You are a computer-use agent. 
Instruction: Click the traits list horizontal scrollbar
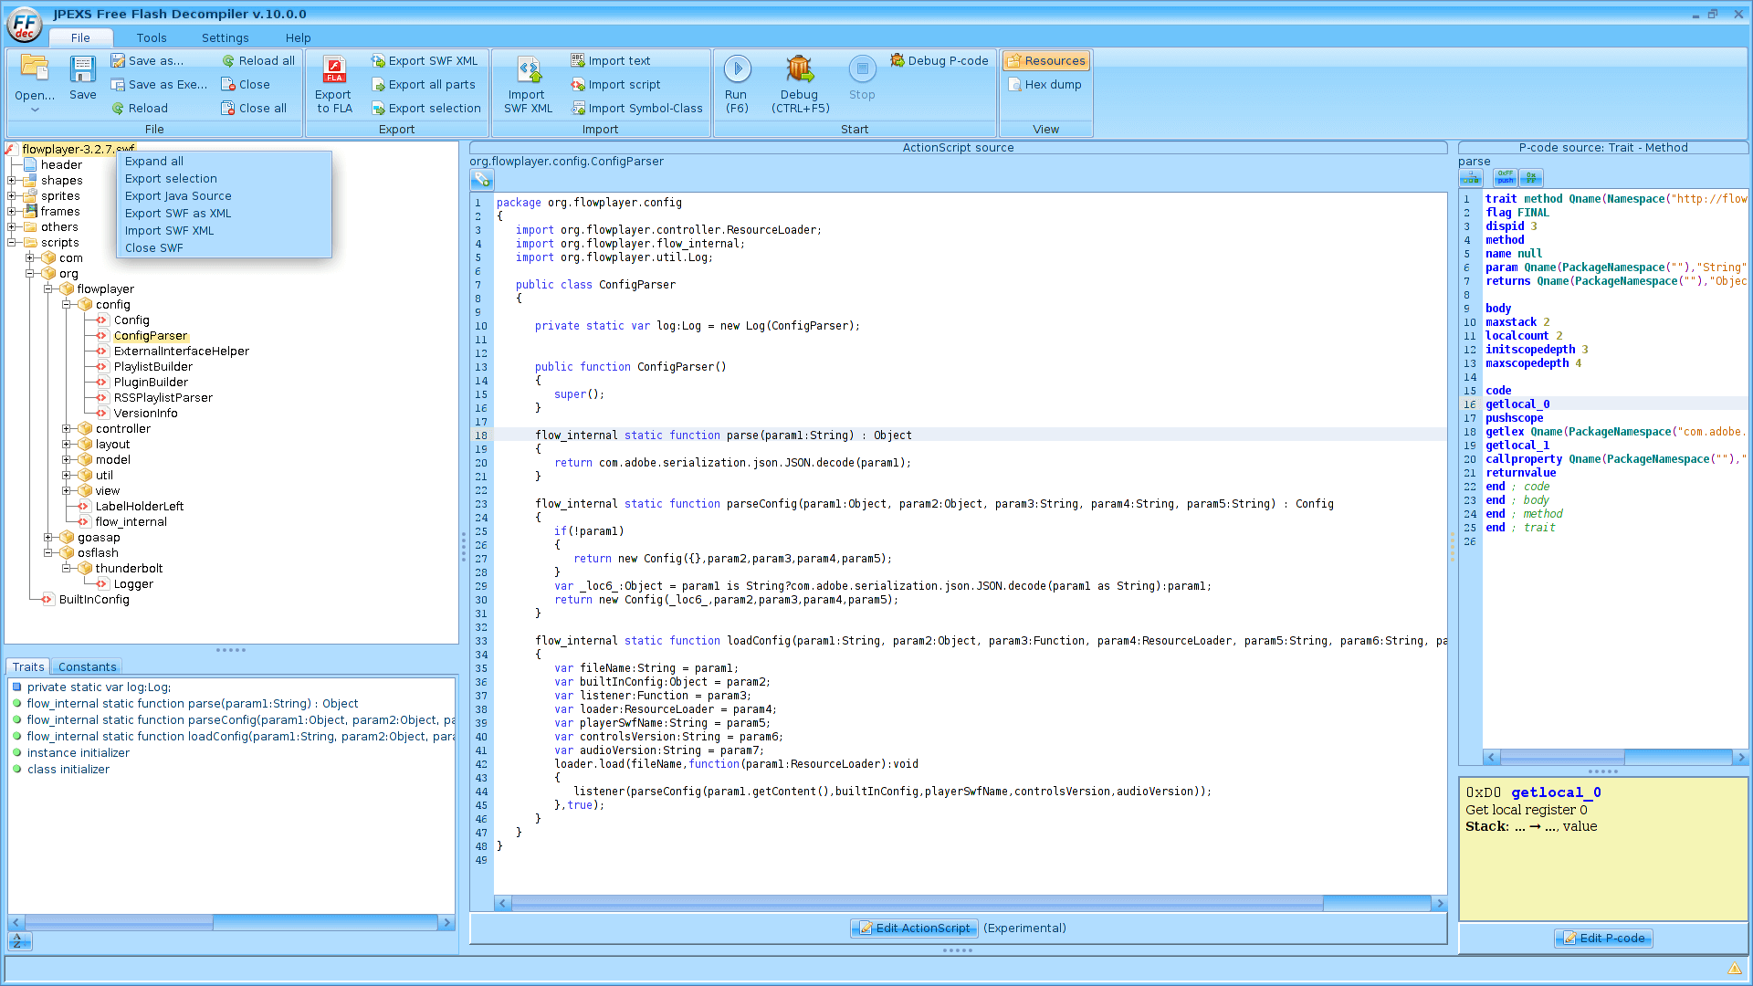click(231, 923)
